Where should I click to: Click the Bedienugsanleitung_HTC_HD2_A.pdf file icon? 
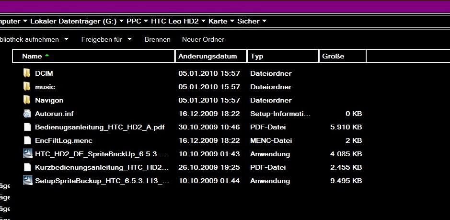pyautogui.click(x=27, y=127)
